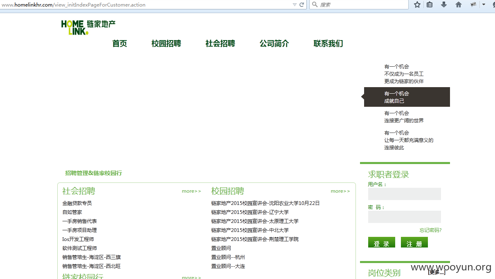
Task: Click the 登录 button
Action: pos(382,242)
